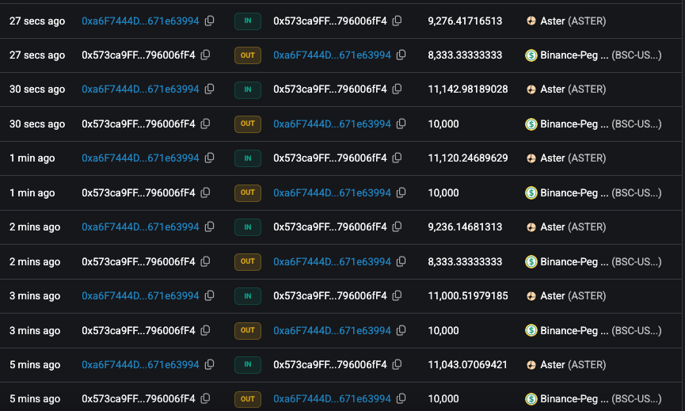Open Aster (ASTER) token in 11,120.24689629 row
The height and width of the screenshot is (411, 685).
pos(565,158)
